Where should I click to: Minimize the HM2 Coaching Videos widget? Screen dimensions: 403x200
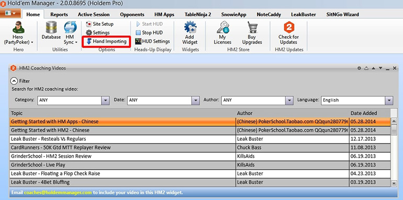388,69
